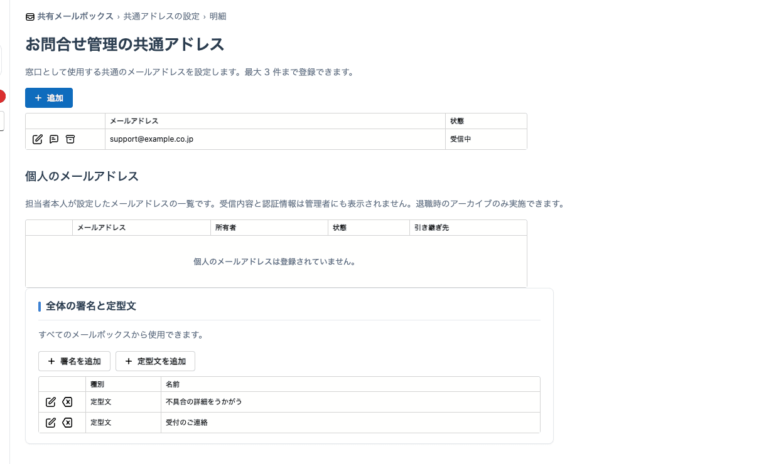Click the 署名を追加 button

(74, 361)
